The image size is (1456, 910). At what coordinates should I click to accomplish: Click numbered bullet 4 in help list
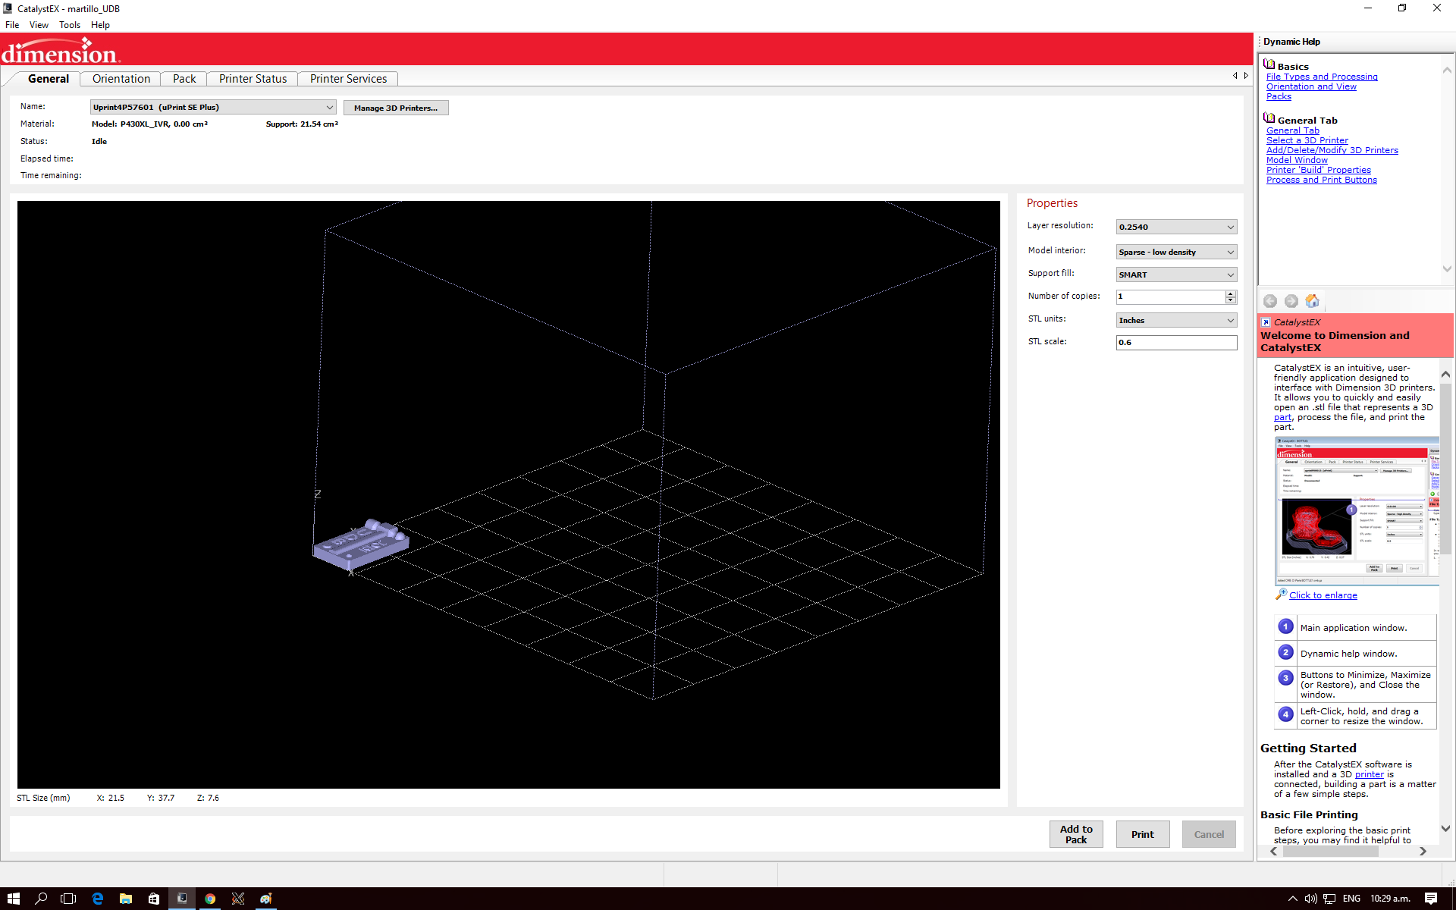1285,714
